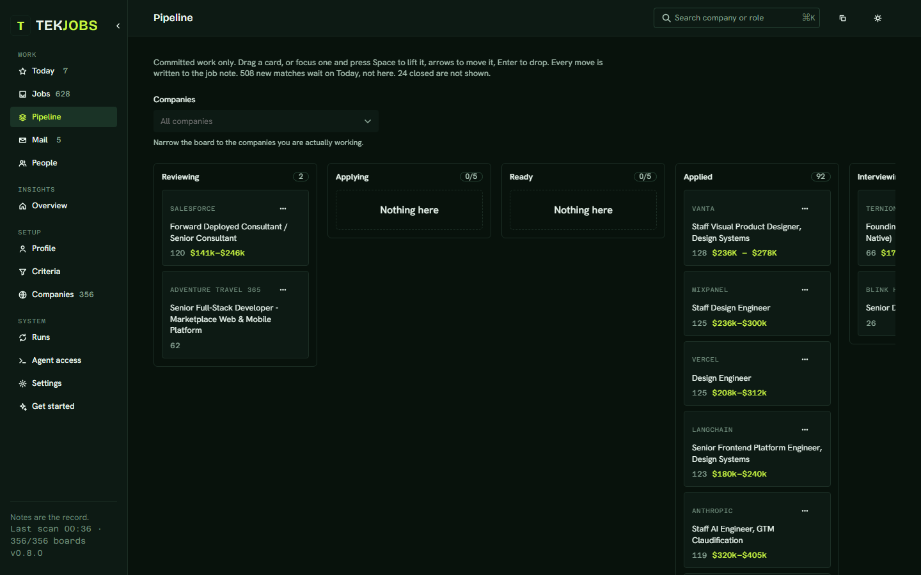Open the Senior Full-Stack Developer card
The image size is (921, 575).
click(235, 315)
